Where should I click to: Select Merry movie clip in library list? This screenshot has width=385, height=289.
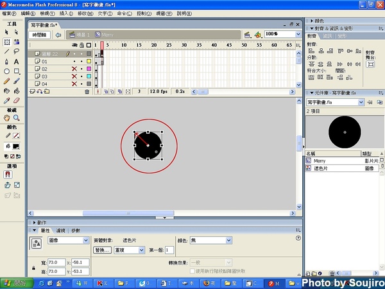tap(320, 161)
